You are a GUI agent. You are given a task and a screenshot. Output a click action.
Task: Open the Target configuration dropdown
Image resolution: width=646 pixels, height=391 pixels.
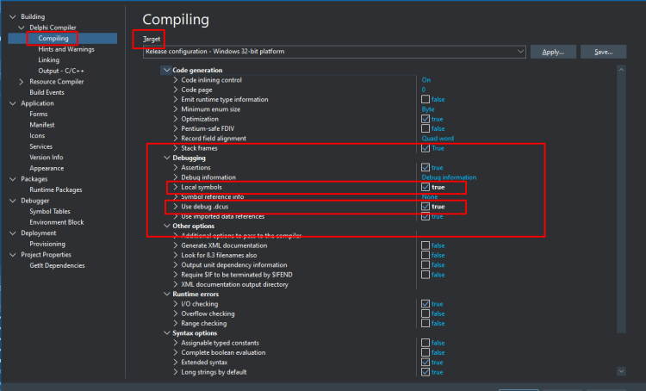tap(334, 52)
